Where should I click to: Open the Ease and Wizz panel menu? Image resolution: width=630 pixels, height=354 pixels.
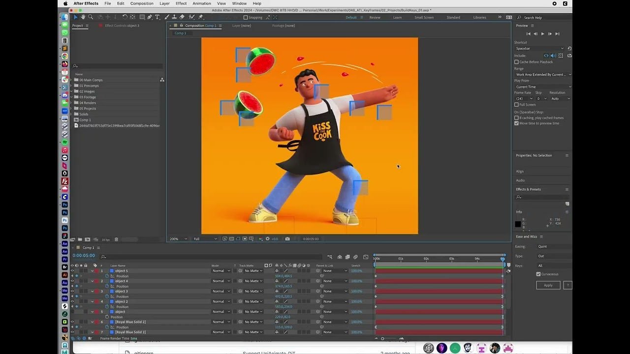pyautogui.click(x=541, y=236)
